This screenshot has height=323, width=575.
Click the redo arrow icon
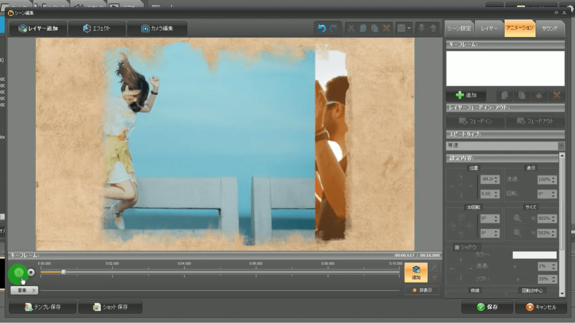pyautogui.click(x=334, y=28)
